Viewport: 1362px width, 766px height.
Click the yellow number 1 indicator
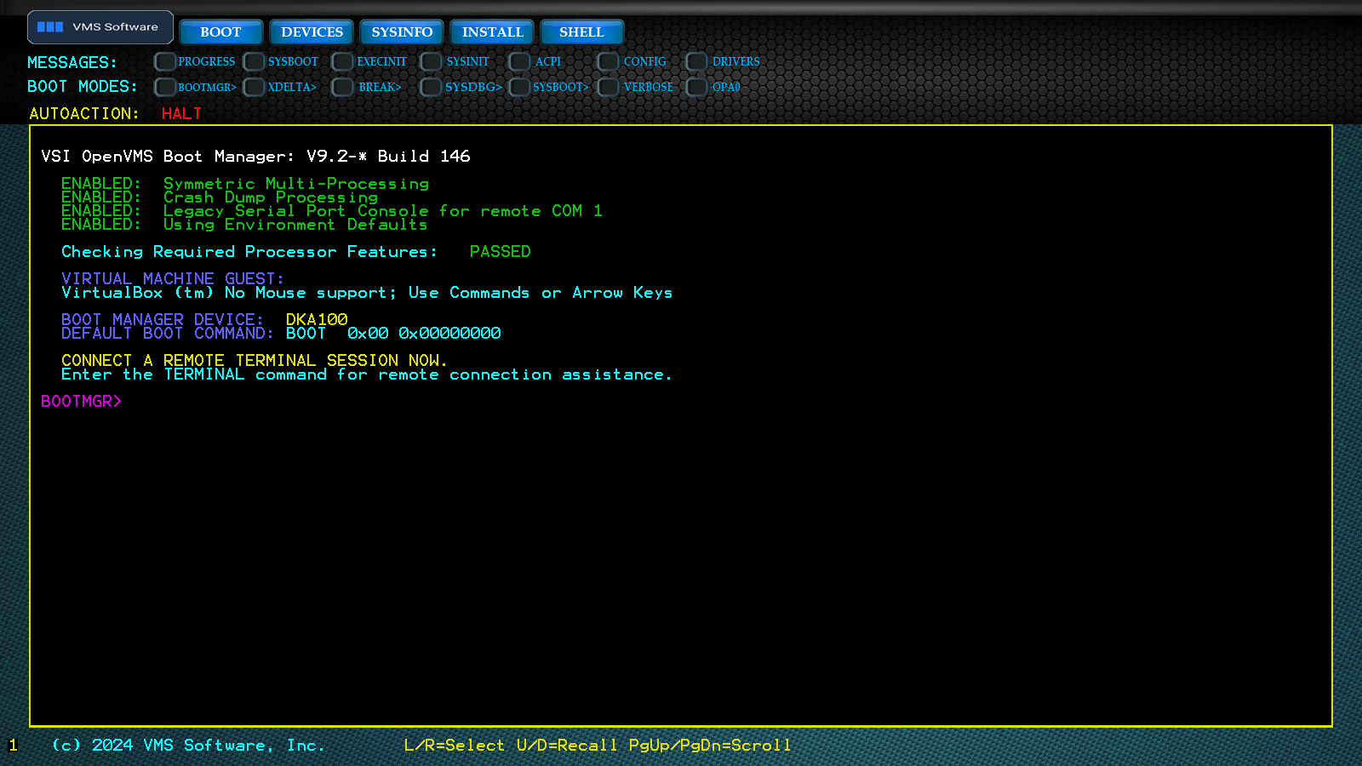13,746
